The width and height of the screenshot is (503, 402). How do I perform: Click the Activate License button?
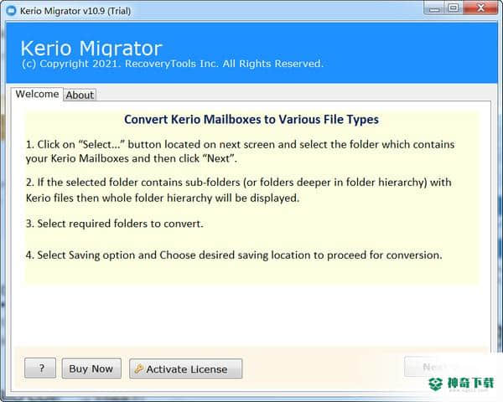(x=186, y=368)
